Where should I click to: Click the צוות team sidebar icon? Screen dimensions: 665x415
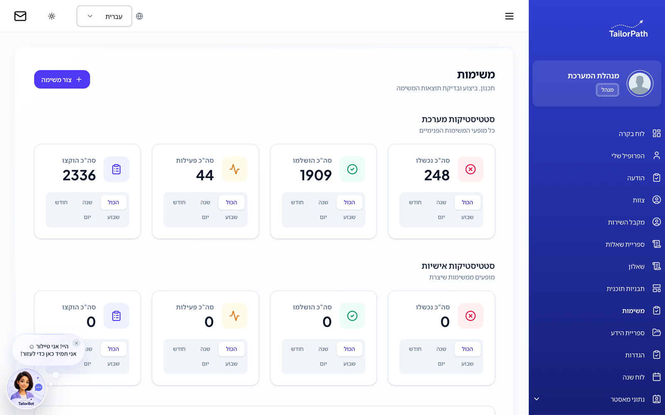(x=657, y=200)
